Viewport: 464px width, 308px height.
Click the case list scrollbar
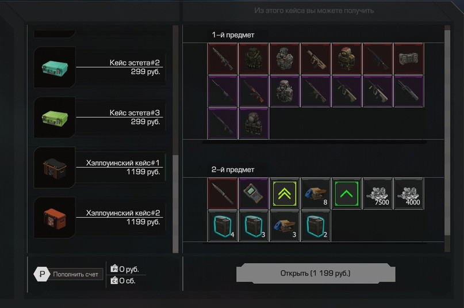(x=175, y=139)
